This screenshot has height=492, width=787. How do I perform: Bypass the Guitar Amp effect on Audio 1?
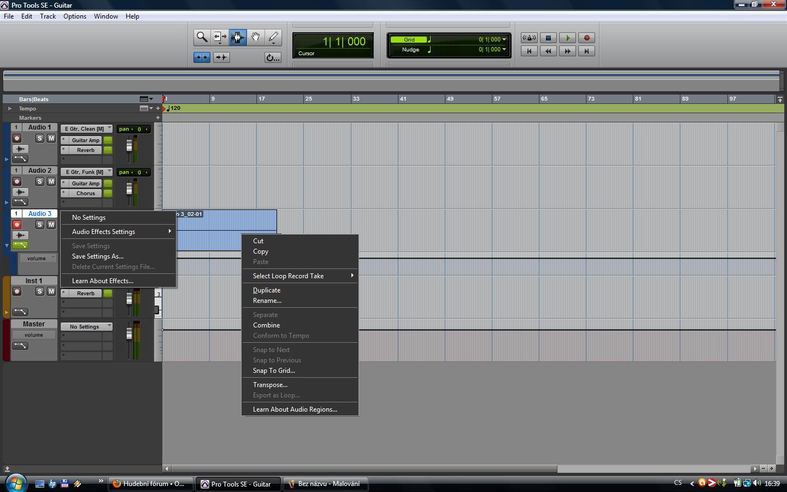click(108, 140)
